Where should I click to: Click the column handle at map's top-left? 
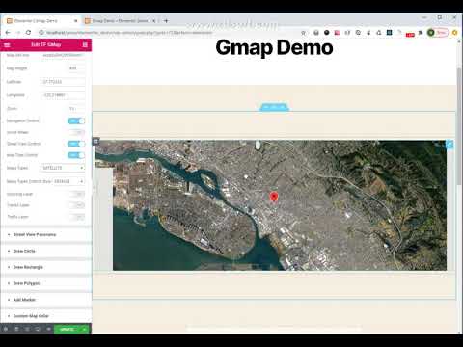point(95,142)
